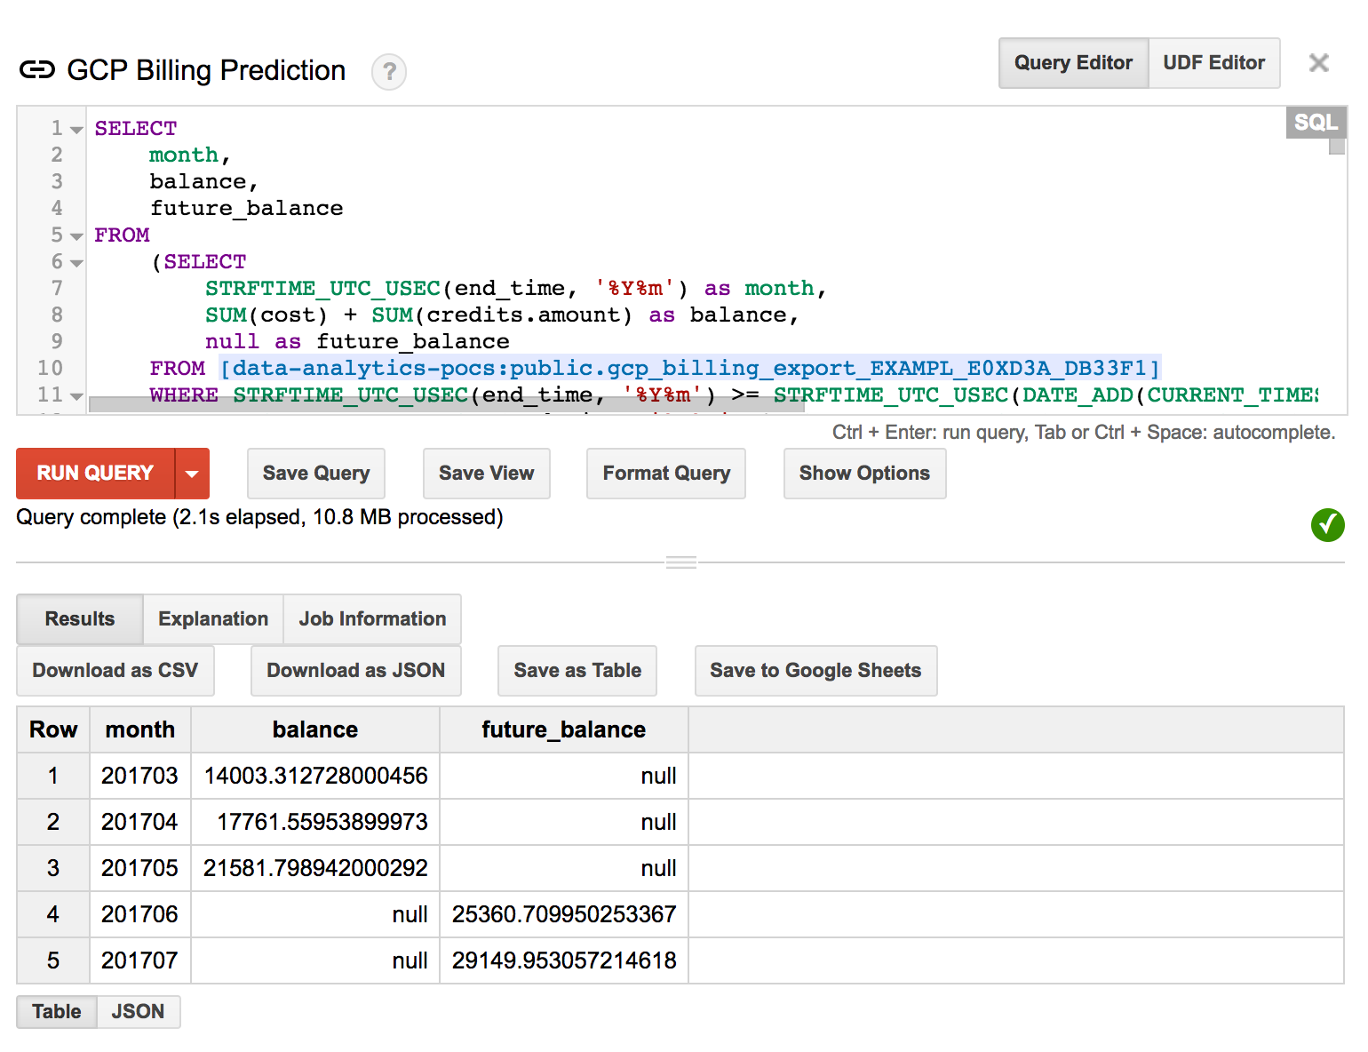
Task: Click the query link chain icon
Action: click(x=37, y=70)
